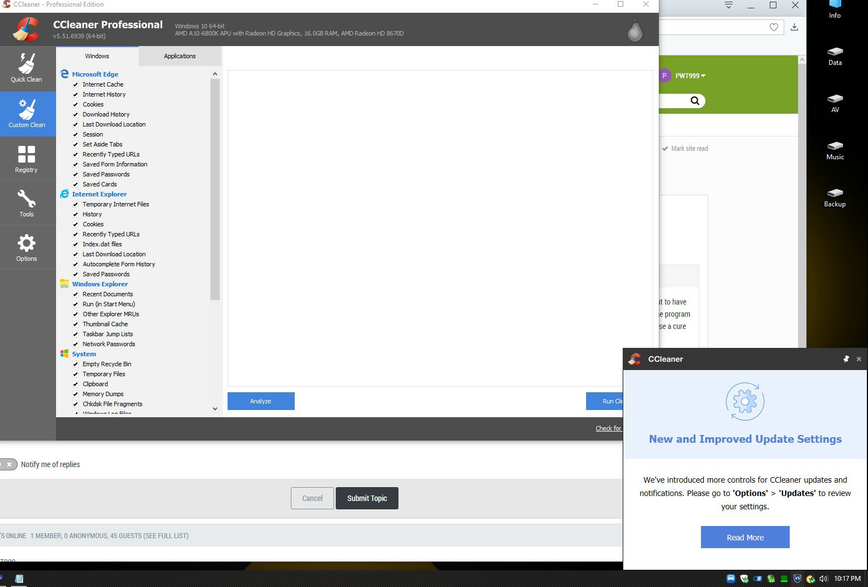Toggle the Notify me of replies switch
Viewport: 868px width, 587px height.
point(8,464)
